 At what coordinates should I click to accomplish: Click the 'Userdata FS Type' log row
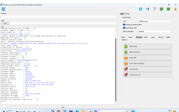point(15,96)
